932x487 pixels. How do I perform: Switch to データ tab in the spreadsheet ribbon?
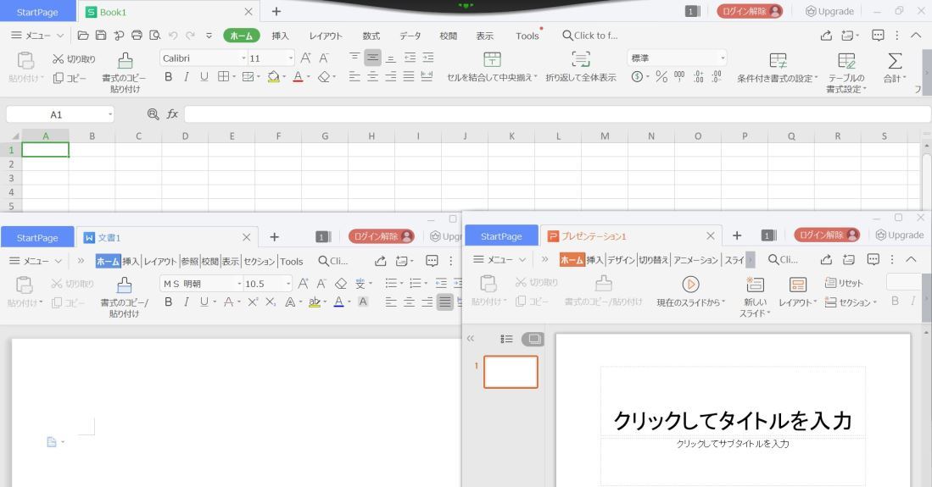(410, 36)
